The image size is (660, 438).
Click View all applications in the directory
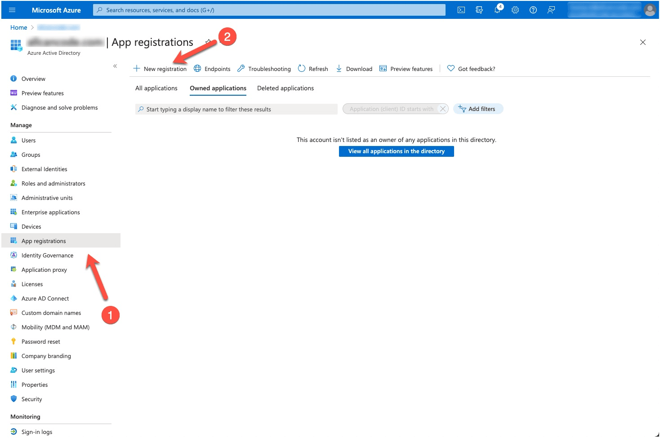(x=397, y=151)
